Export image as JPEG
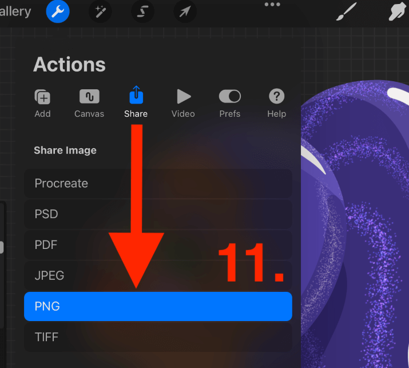The width and height of the screenshot is (409, 368). (x=158, y=276)
